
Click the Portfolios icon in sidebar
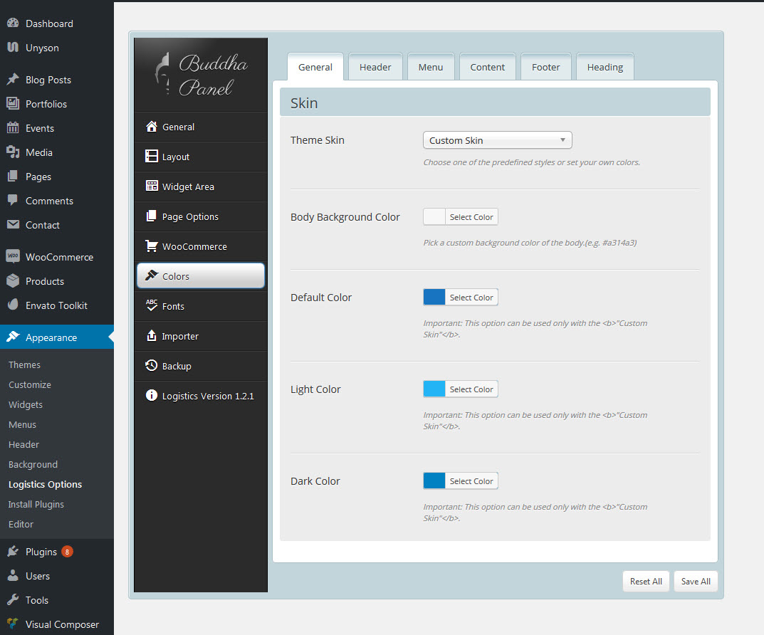[13, 103]
